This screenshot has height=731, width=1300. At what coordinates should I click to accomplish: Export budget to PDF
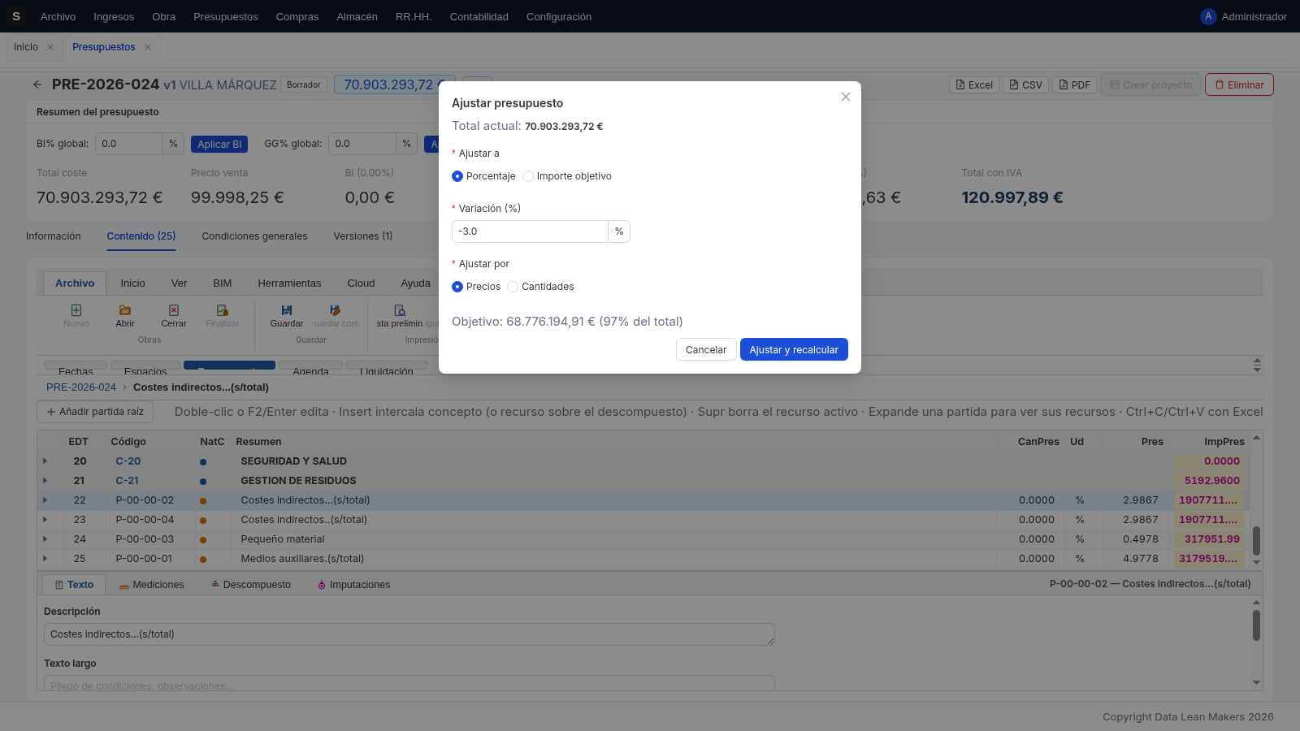(x=1074, y=84)
